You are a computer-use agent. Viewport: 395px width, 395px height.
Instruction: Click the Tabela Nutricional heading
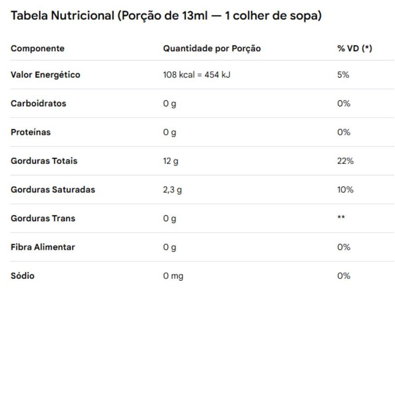click(x=166, y=16)
